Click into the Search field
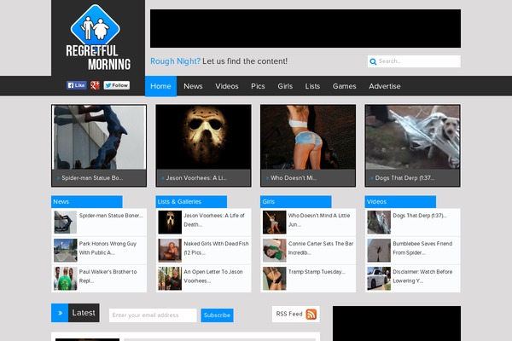The width and height of the screenshot is (512, 341). click(414, 61)
